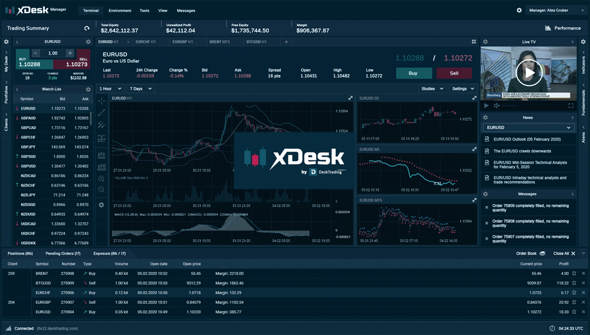Image resolution: width=590 pixels, height=335 pixels.
Task: Maximize the EURUSD M15 chart
Action: (474, 201)
